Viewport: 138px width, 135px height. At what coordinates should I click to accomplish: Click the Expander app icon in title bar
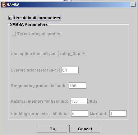point(4,5)
